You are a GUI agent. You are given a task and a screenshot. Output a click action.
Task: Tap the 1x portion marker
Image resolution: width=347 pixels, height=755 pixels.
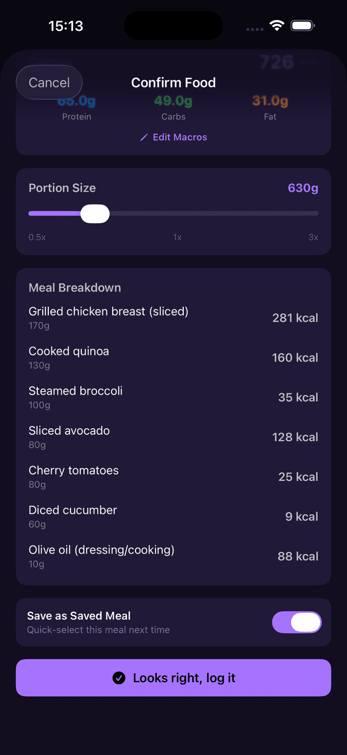[x=177, y=237]
